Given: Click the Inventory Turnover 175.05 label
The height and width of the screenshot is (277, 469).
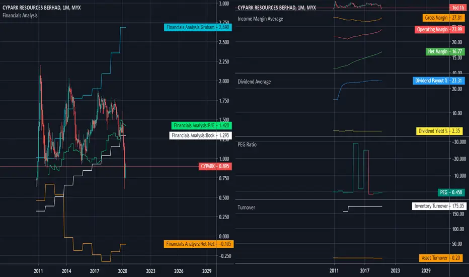Looking at the screenshot, I should [x=439, y=206].
